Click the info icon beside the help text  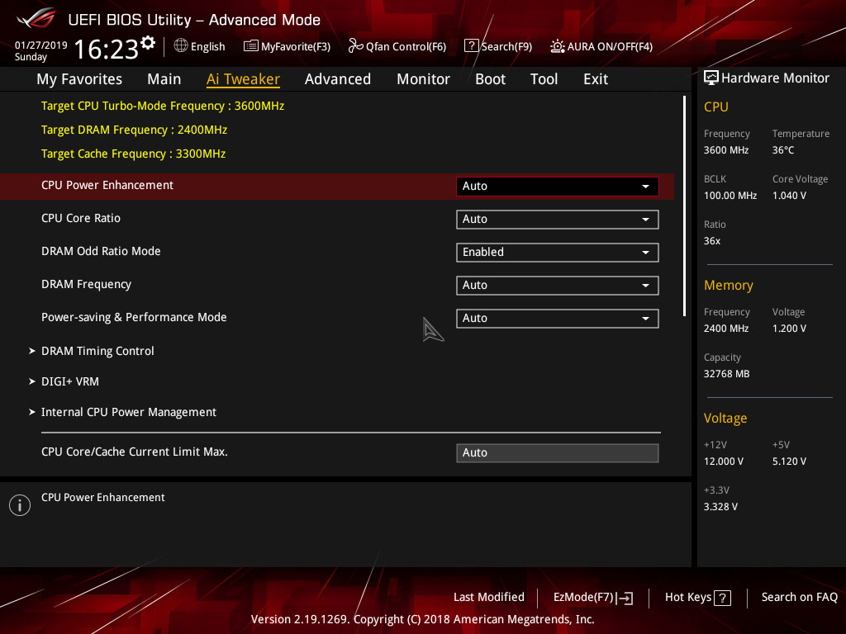(20, 505)
